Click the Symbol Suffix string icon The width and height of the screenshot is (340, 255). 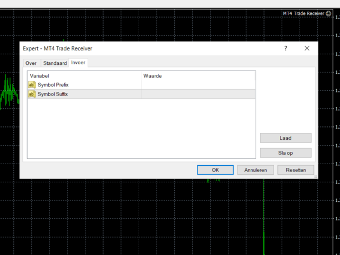[x=32, y=94]
